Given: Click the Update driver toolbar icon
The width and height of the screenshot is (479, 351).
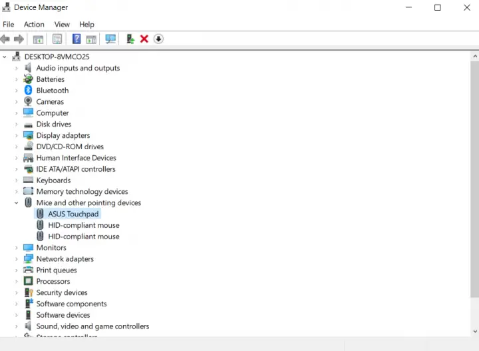Looking at the screenshot, I should (x=130, y=39).
